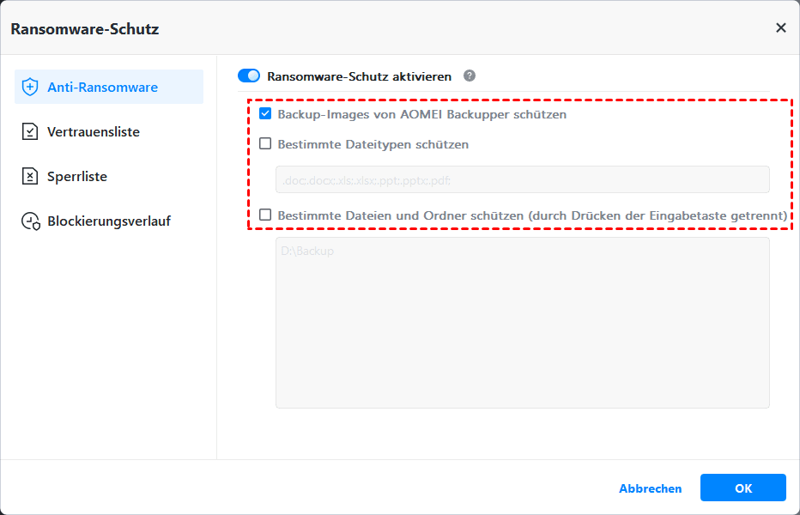This screenshot has width=800, height=515.
Task: Close the Ransomware-Schutz dialog
Action: (x=780, y=27)
